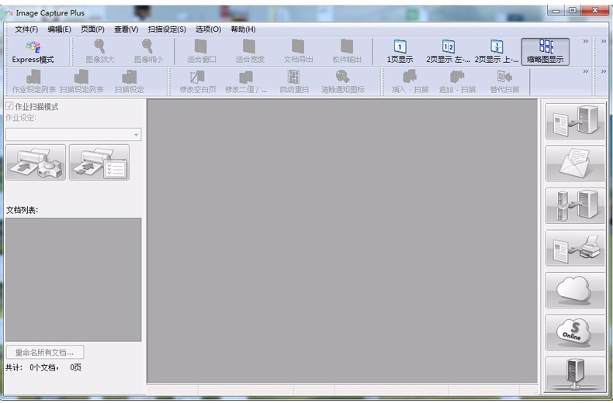Open the 文件(F) menu
This screenshot has width=613, height=403.
[x=26, y=29]
